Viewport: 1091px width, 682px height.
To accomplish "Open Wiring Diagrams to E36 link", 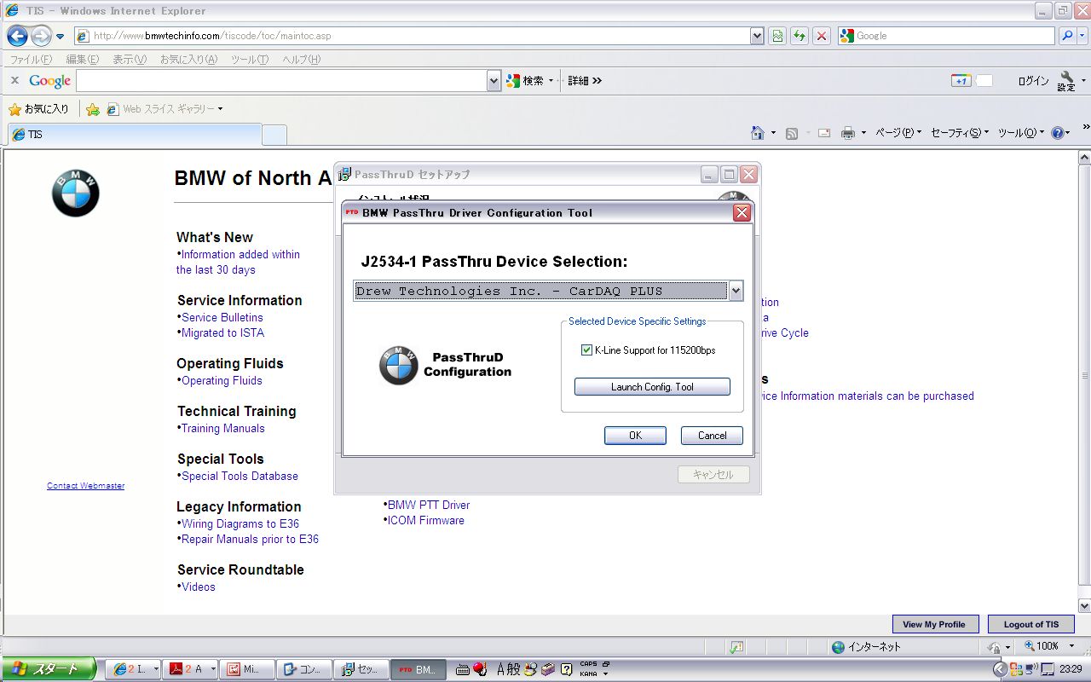I will 240,523.
